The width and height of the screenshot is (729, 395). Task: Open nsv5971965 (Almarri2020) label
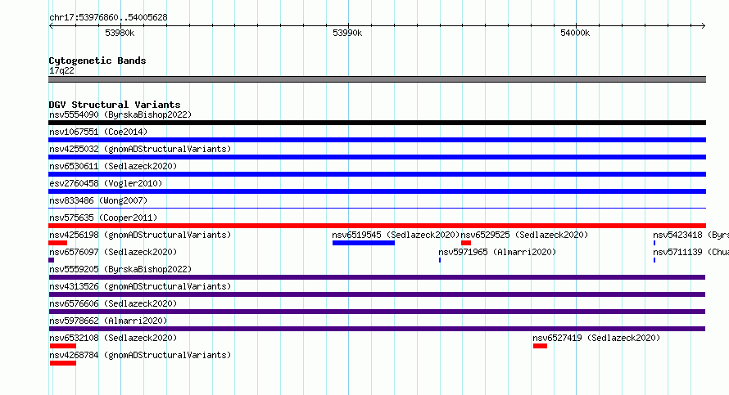pos(497,252)
